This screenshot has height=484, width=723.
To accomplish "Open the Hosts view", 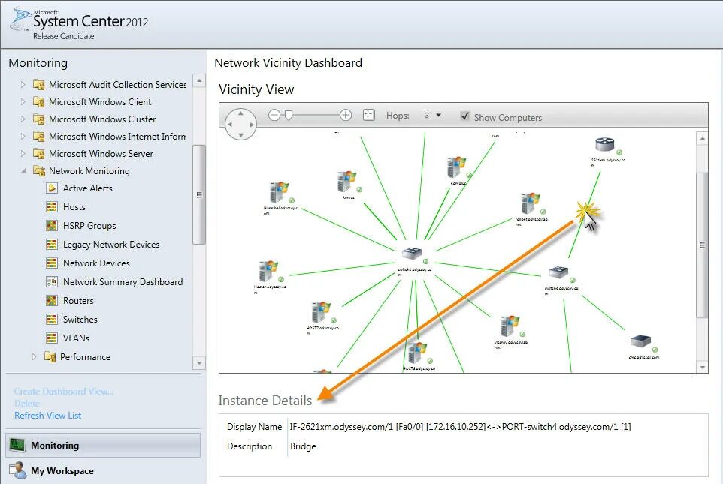I will [x=74, y=207].
